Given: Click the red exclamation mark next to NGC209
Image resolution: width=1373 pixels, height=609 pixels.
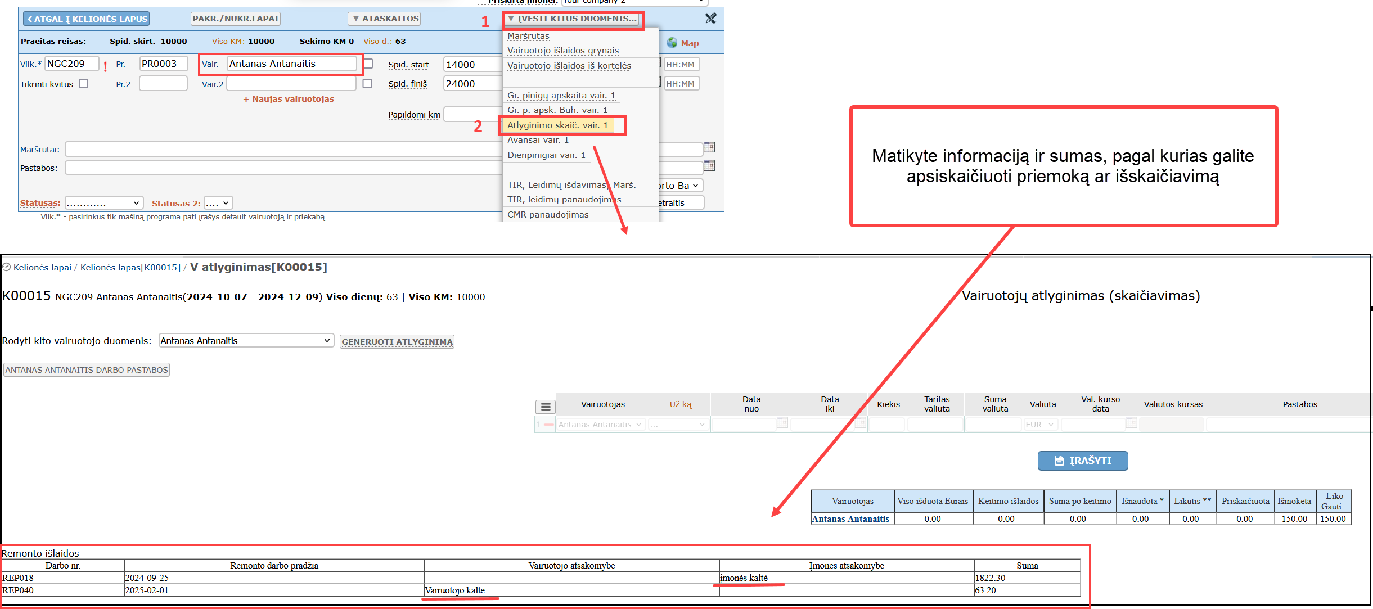Looking at the screenshot, I should pyautogui.click(x=105, y=66).
